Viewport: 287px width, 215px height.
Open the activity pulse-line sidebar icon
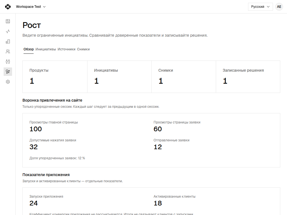pyautogui.click(x=8, y=31)
